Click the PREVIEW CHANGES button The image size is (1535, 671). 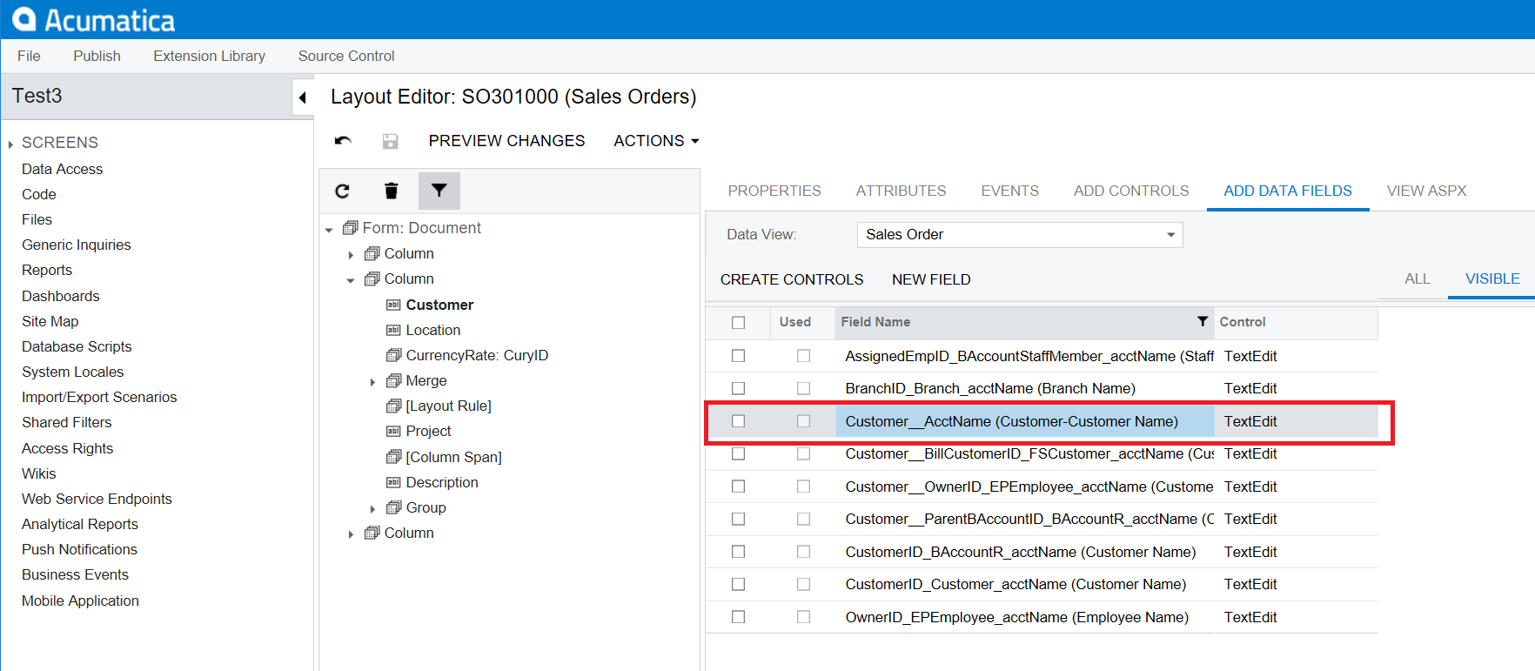pos(506,141)
